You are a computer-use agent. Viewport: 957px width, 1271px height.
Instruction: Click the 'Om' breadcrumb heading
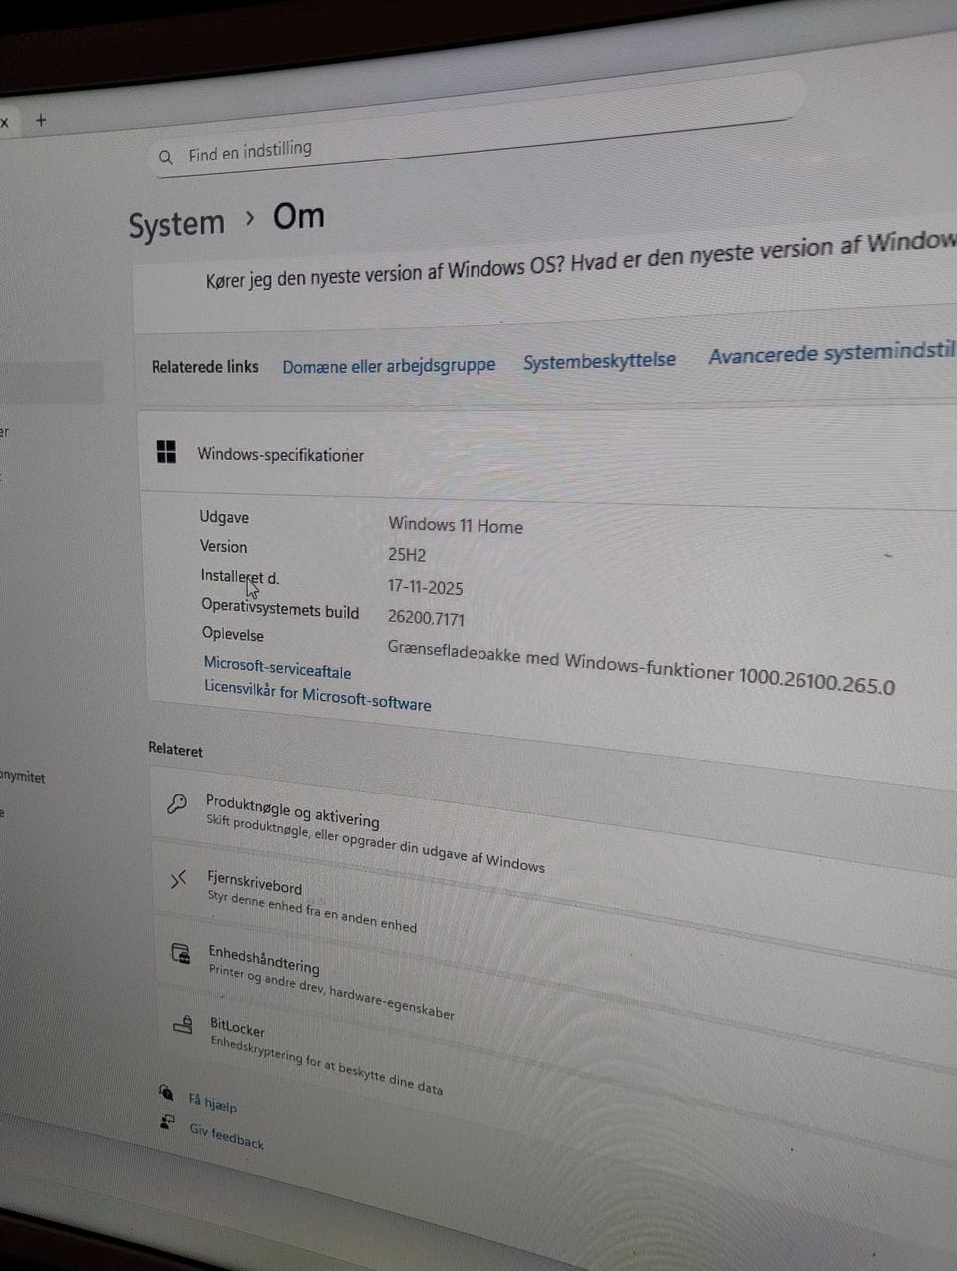[x=298, y=216]
